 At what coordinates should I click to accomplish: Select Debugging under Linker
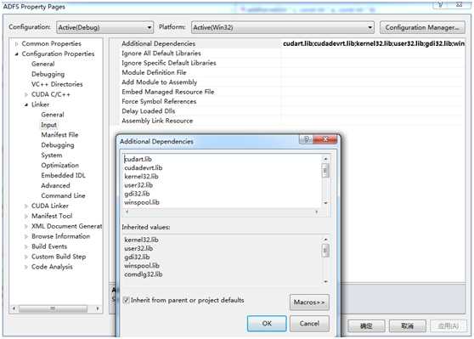click(58, 145)
